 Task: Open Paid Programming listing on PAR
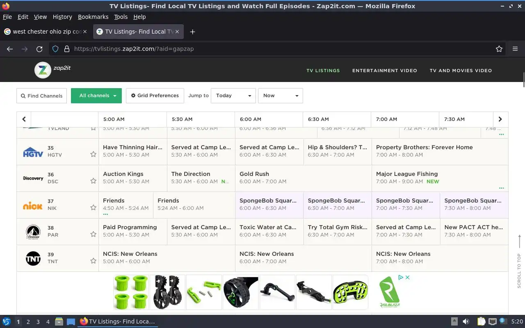pyautogui.click(x=133, y=232)
